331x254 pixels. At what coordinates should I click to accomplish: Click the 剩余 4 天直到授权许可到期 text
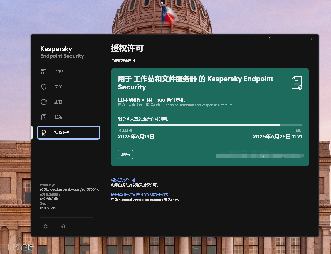[x=143, y=119]
